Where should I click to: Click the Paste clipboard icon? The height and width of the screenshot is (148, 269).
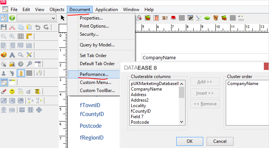(x=29, y=27)
